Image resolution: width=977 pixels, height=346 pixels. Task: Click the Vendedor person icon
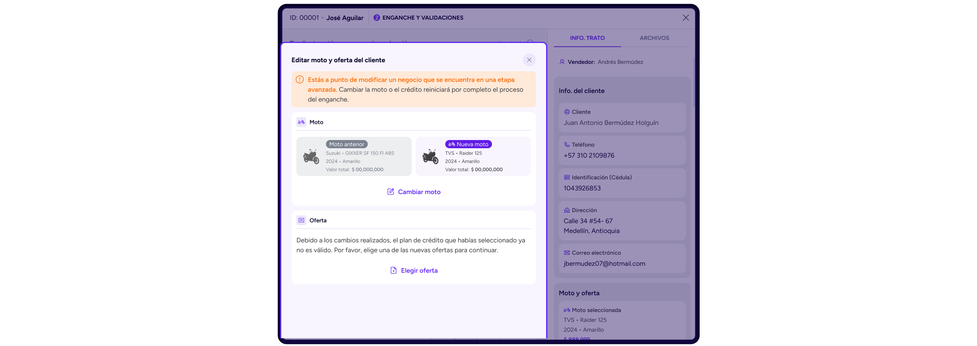[562, 62]
